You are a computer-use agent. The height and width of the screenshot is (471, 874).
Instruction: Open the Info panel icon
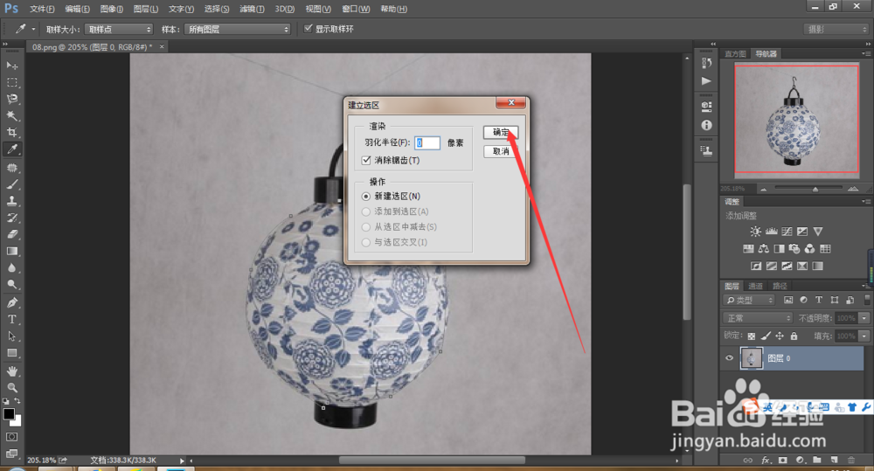pos(707,126)
